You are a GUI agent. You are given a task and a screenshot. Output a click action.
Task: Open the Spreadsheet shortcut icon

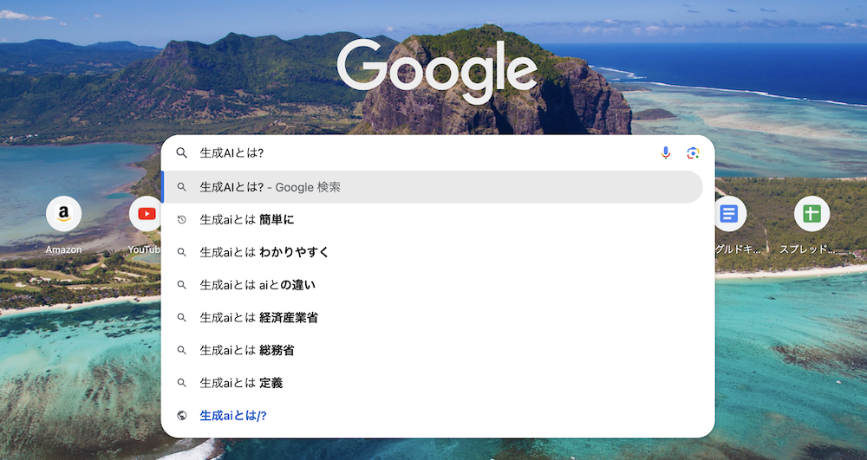point(812,214)
